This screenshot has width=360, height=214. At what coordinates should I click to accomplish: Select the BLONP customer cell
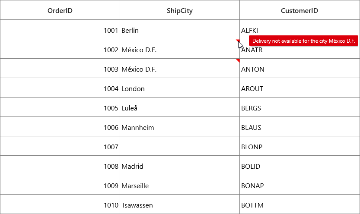[x=299, y=146]
